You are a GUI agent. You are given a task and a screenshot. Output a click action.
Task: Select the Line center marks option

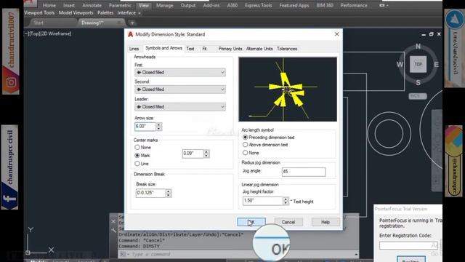pos(137,164)
